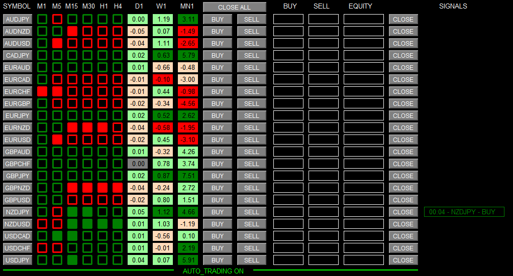The image size is (513, 276).
Task: Click the USDJPY MN1 value 5.91
Action: click(x=188, y=260)
